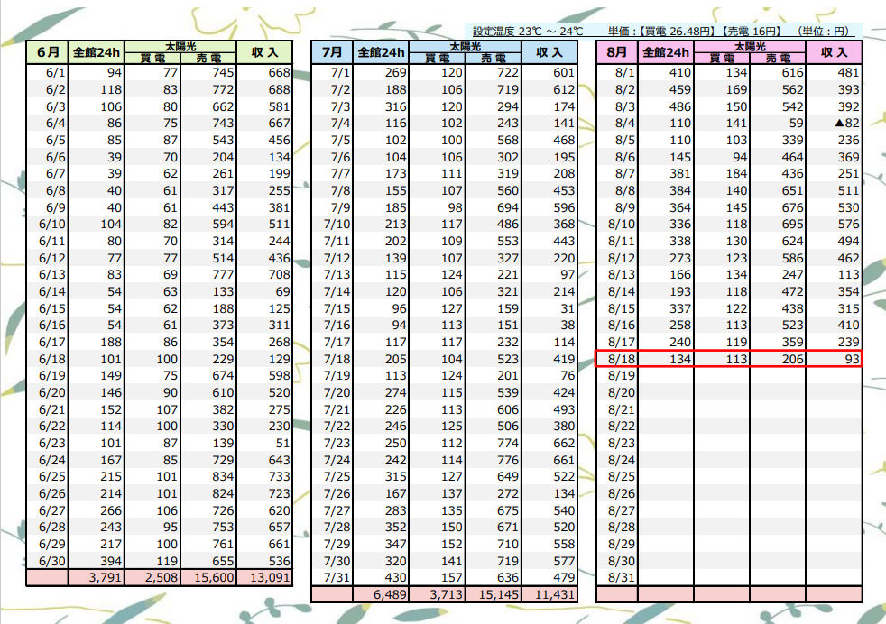
Task: Click July total "15,145" cell
Action: [494, 594]
